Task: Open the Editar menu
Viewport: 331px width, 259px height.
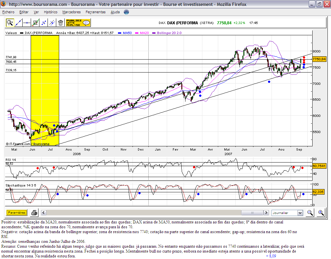Action: coord(24,12)
